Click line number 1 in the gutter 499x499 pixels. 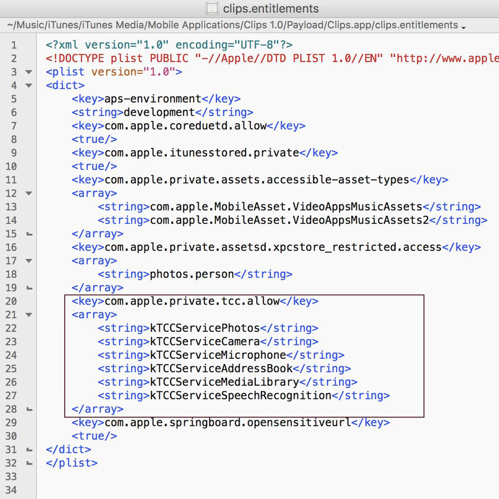pyautogui.click(x=14, y=45)
